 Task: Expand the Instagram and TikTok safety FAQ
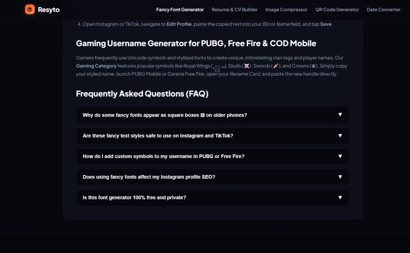tap(213, 136)
